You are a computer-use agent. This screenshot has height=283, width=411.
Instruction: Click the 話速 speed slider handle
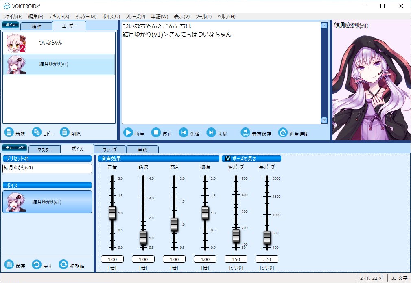click(143, 238)
